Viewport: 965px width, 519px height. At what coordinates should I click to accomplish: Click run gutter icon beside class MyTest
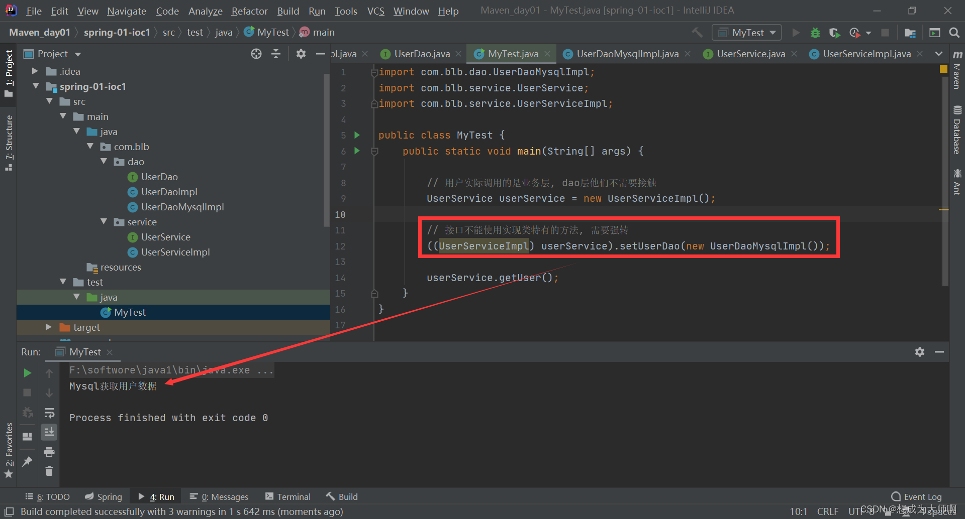(x=357, y=135)
